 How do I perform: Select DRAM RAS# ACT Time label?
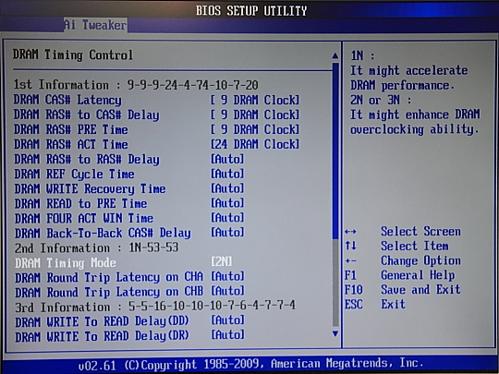tap(70, 144)
